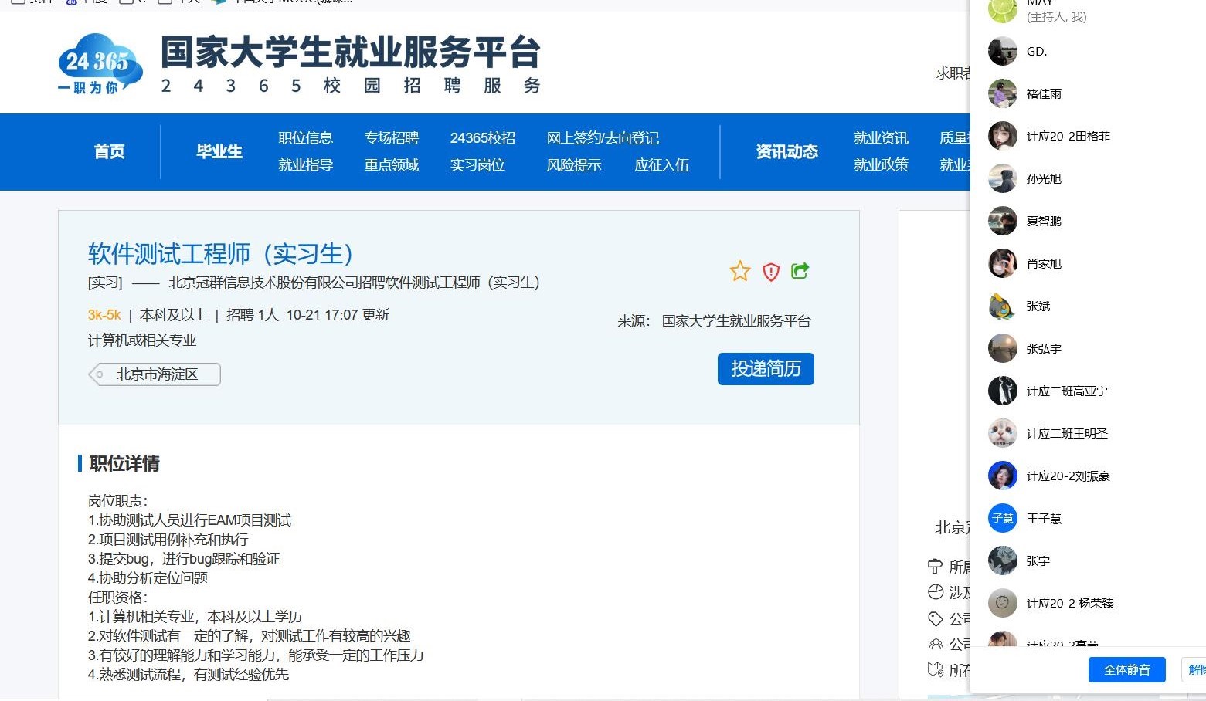Click the 任职资格: label
The height and width of the screenshot is (701, 1206).
click(117, 598)
